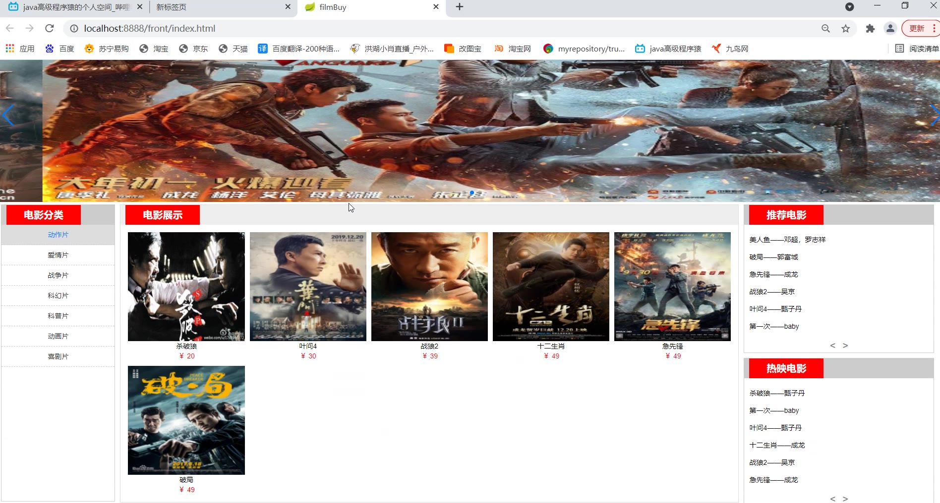Open the zoom magnifier in the address bar
This screenshot has height=503, width=940.
coord(825,29)
